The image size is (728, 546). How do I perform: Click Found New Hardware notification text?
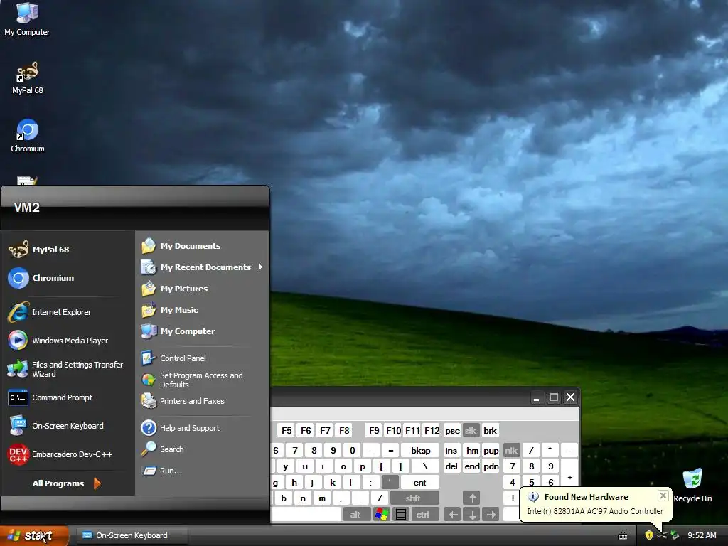tap(586, 497)
